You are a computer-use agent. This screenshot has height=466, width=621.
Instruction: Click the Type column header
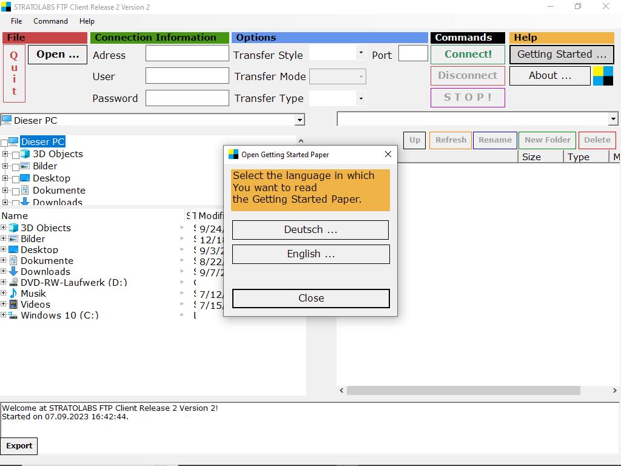586,157
